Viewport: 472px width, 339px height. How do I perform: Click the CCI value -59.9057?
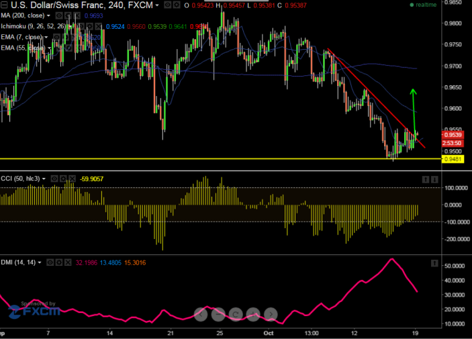pyautogui.click(x=91, y=179)
